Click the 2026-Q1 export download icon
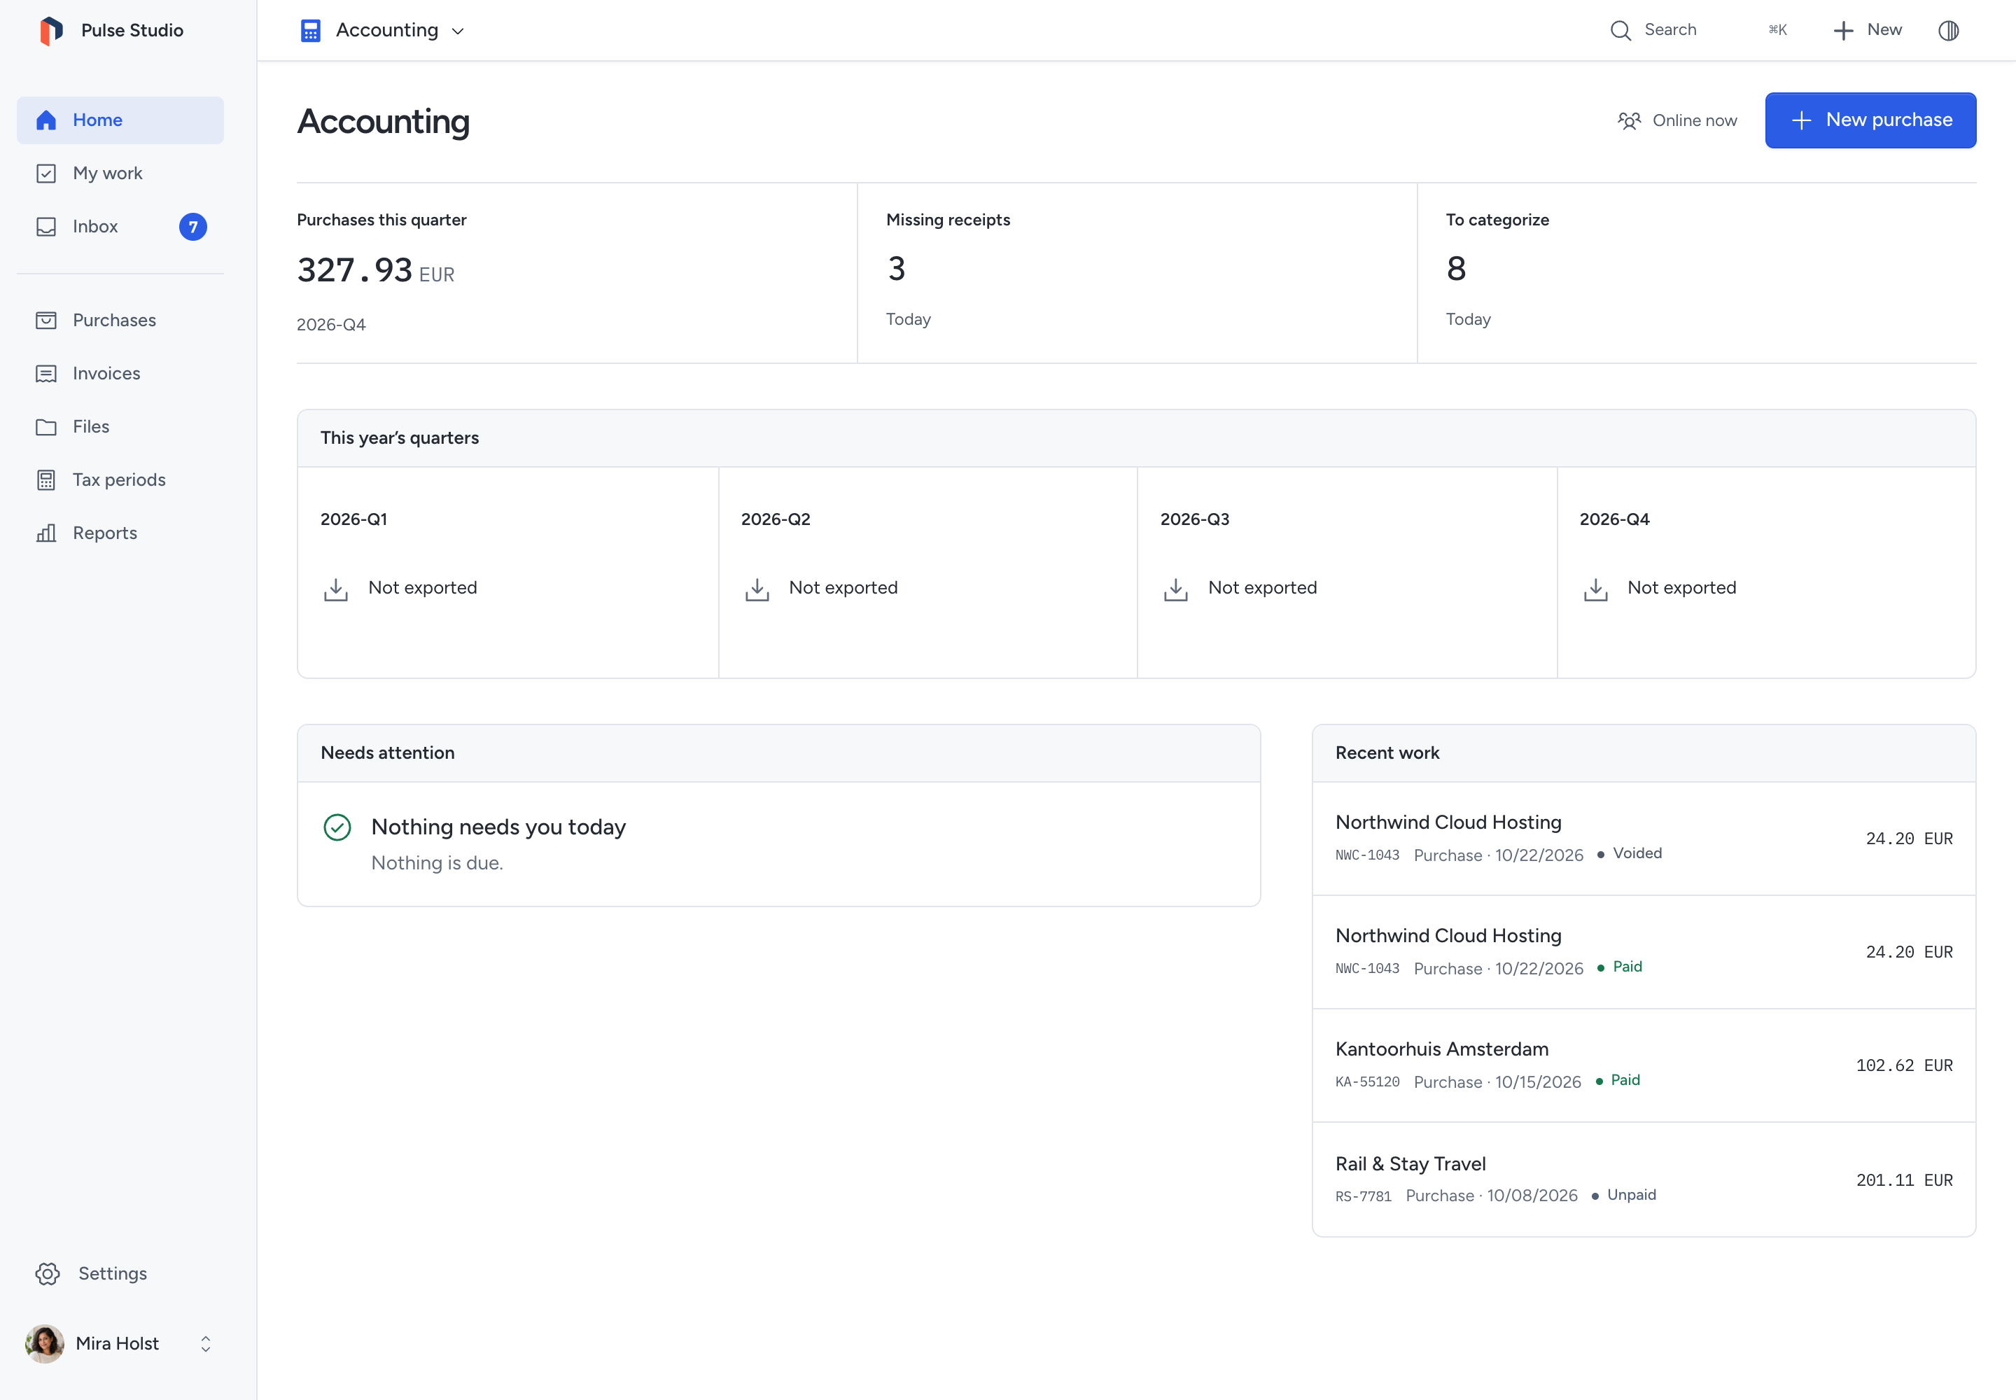 click(336, 589)
